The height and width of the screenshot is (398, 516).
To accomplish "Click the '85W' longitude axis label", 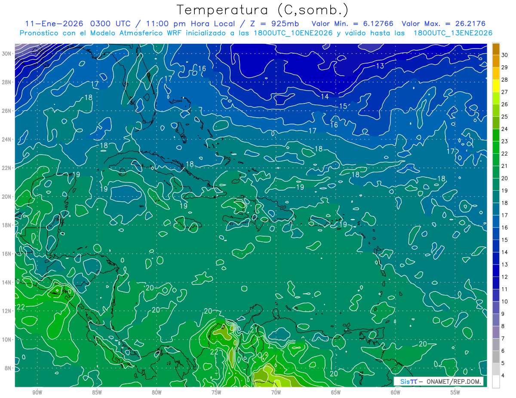I will [97, 392].
